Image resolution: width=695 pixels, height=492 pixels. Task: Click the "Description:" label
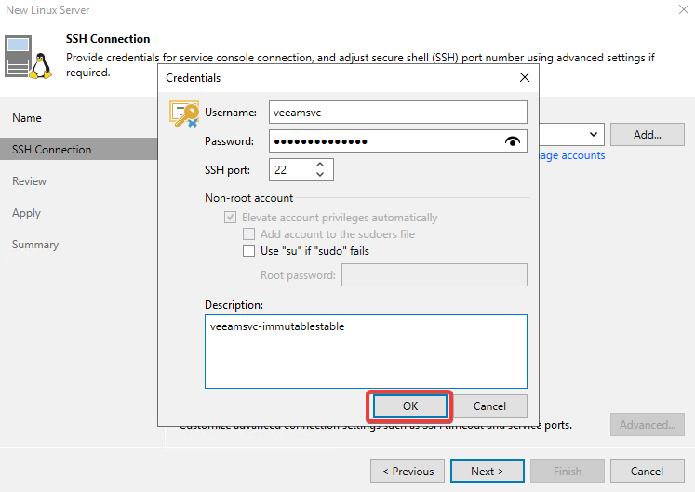pyautogui.click(x=234, y=305)
